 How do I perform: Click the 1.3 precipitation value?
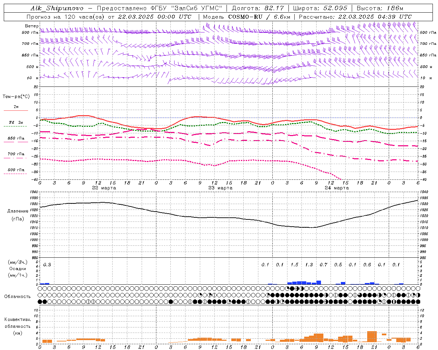(x=309, y=265)
